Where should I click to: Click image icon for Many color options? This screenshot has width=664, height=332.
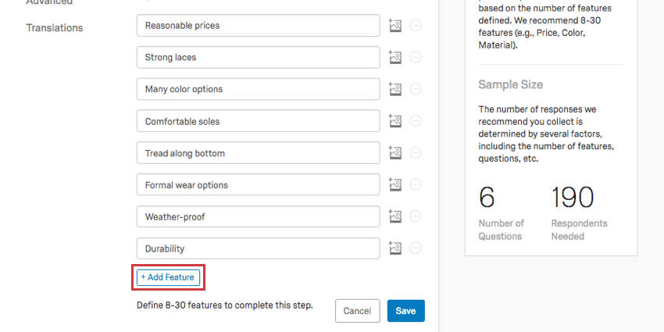tap(395, 90)
